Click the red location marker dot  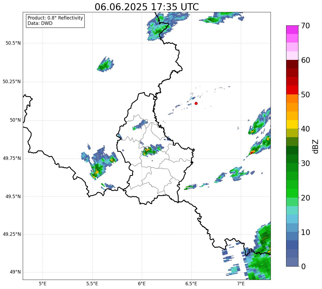[196, 103]
